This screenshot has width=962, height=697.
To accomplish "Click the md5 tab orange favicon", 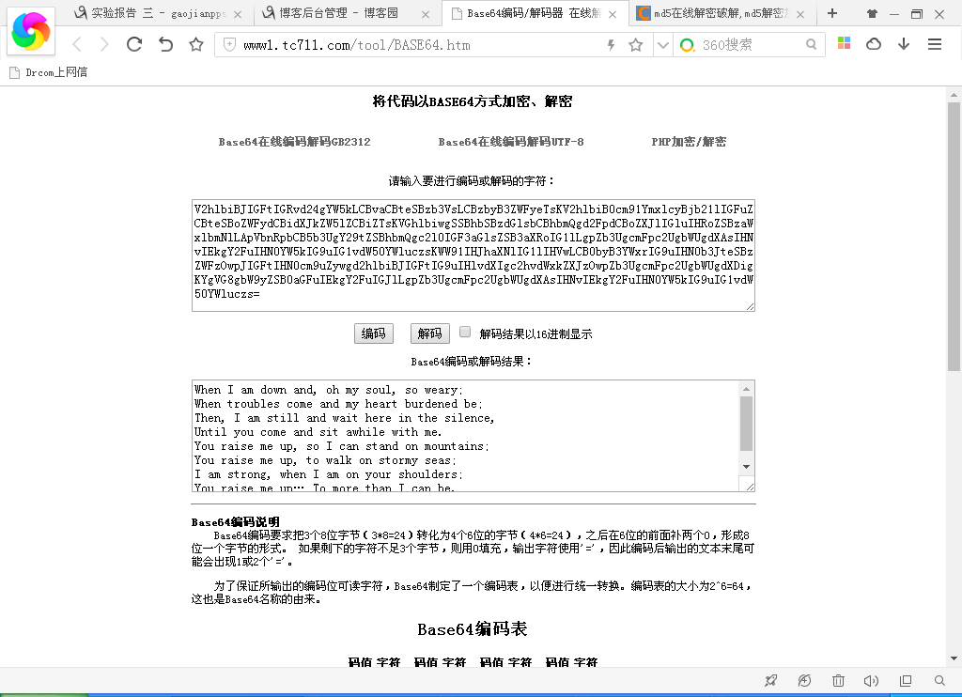I will point(643,13).
